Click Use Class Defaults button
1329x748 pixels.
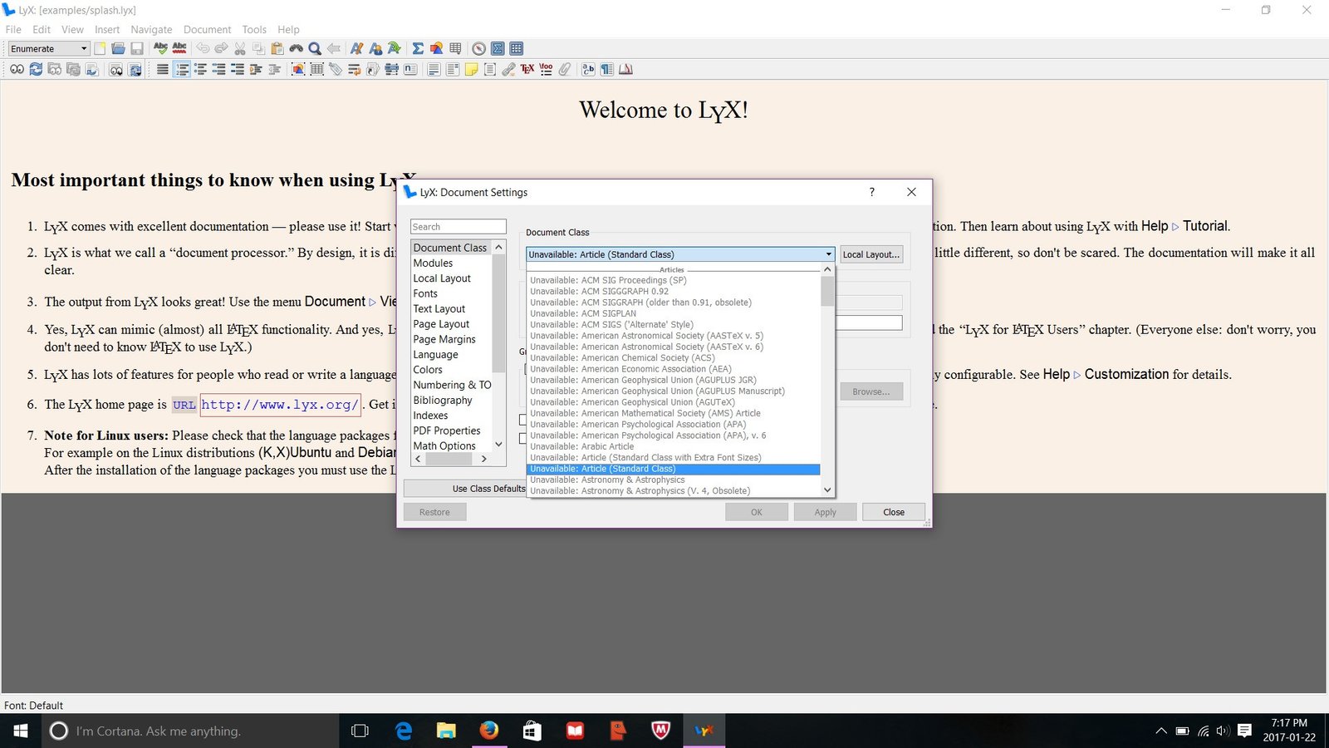point(465,489)
